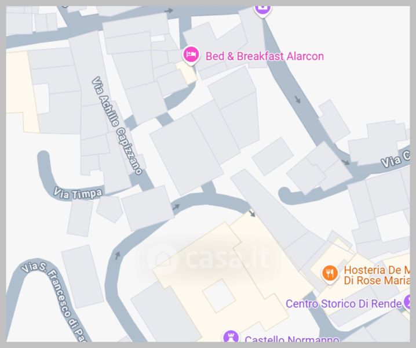Open the Centro Storico Di Rende label

pos(344,304)
